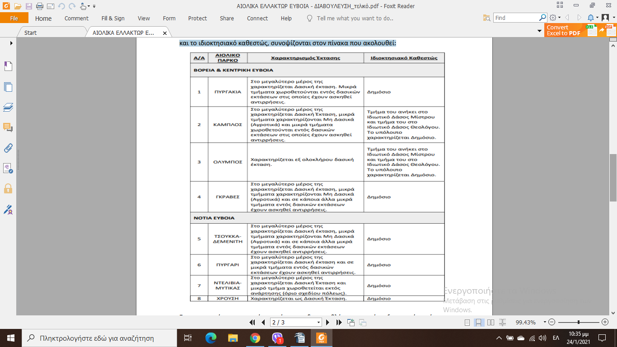
Task: Open Windows Start menu
Action: pos(10,338)
